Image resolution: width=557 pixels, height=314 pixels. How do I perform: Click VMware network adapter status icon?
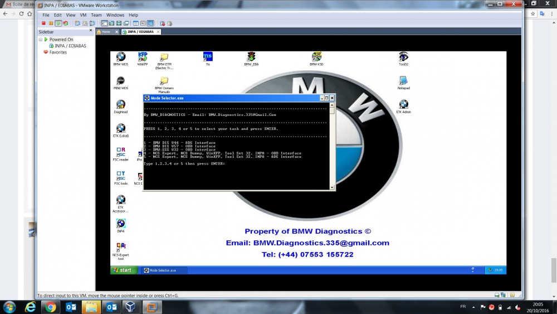(x=503, y=295)
